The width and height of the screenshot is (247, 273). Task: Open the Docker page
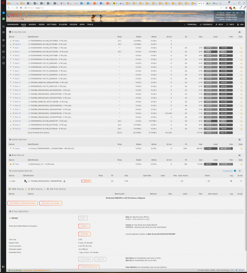tap(73, 24)
